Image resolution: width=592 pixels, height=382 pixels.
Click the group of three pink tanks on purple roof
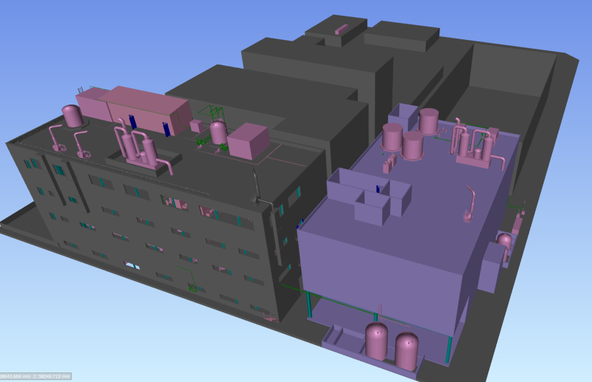click(x=408, y=136)
